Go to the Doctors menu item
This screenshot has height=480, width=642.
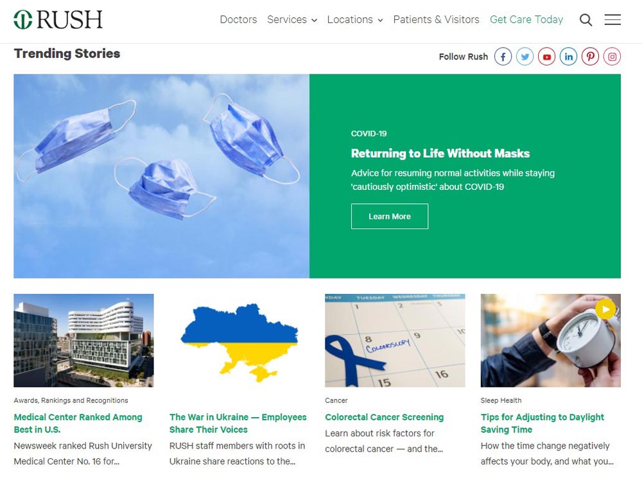pos(238,20)
